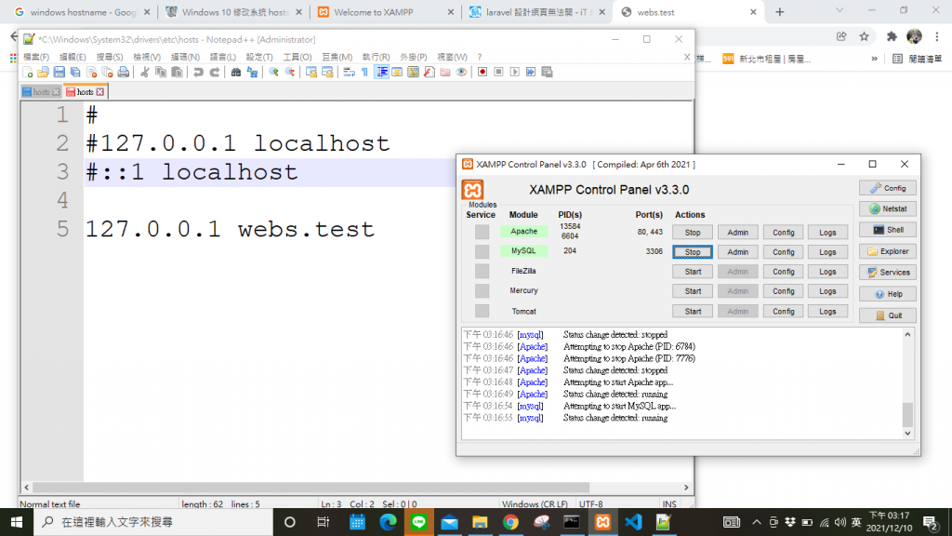Toggle the FileZilla service checkbox in XAMPP
This screenshot has width=952, height=536.
[483, 271]
